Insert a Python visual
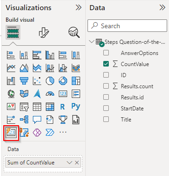Viewport: 169px width, 176px height. point(76,107)
